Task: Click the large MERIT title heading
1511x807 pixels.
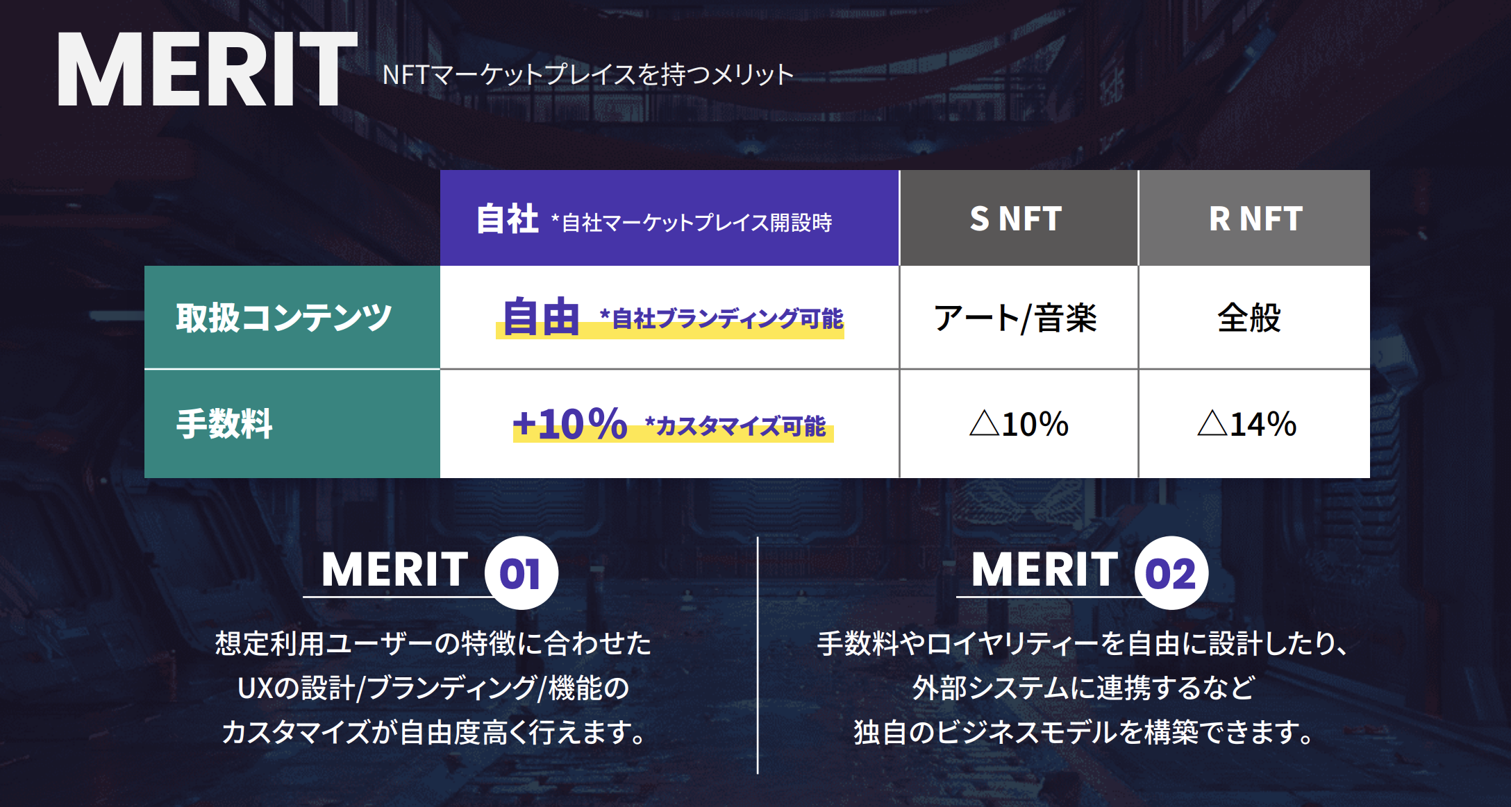Action: pyautogui.click(x=206, y=70)
